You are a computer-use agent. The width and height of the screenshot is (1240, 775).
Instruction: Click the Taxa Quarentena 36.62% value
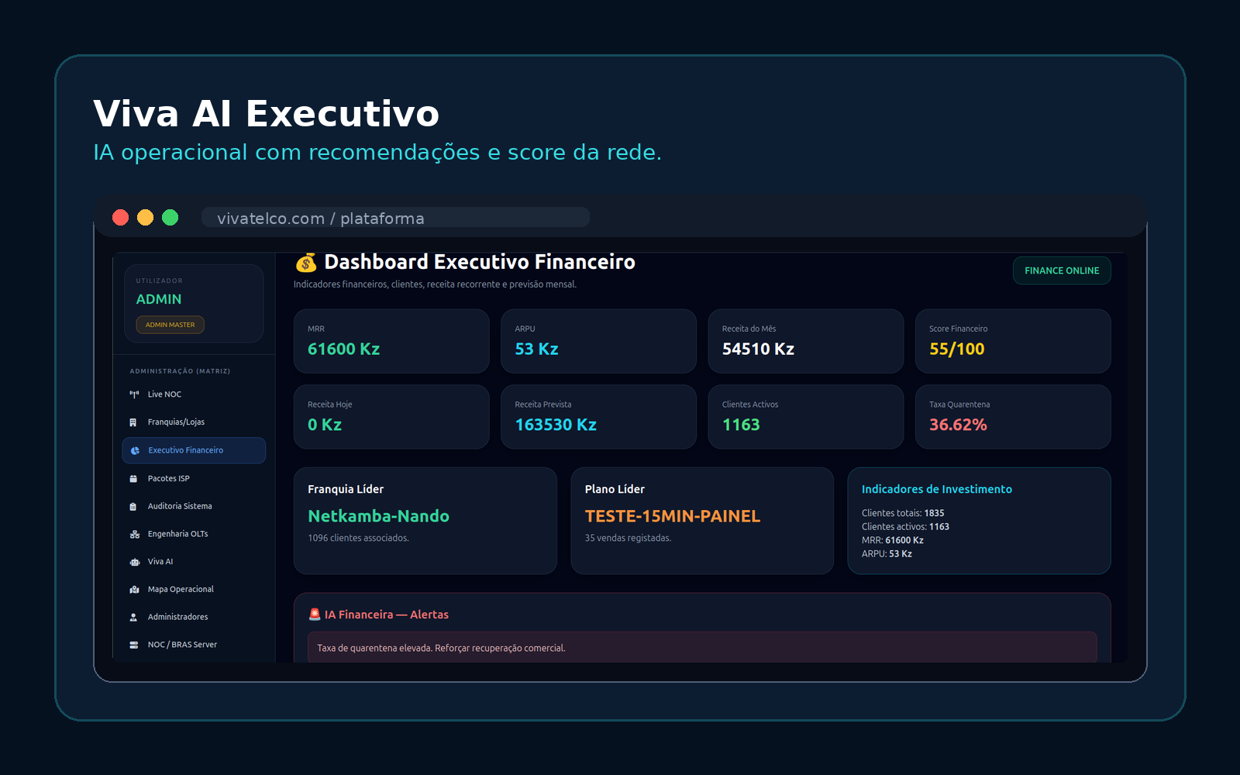point(958,425)
